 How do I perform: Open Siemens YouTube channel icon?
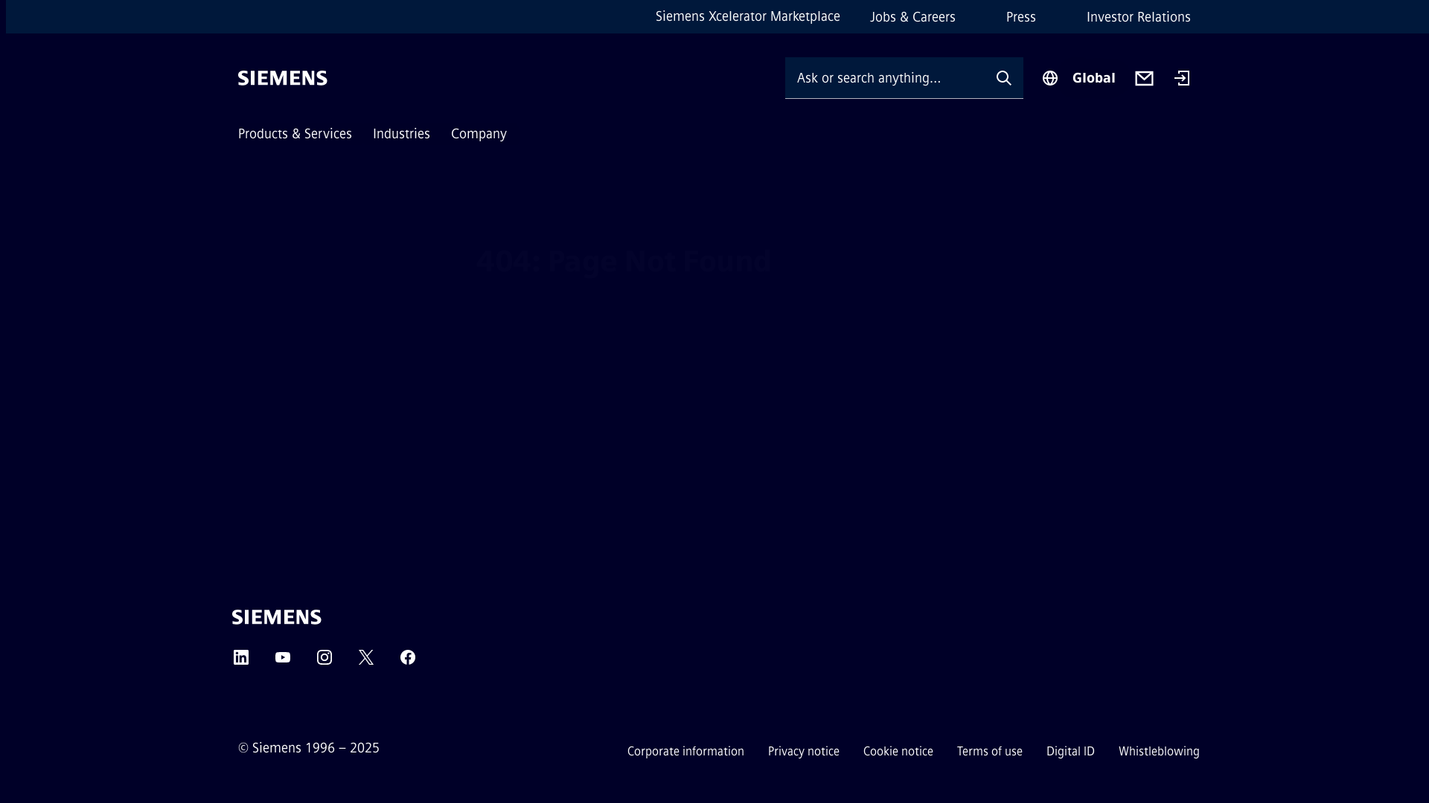283,657
